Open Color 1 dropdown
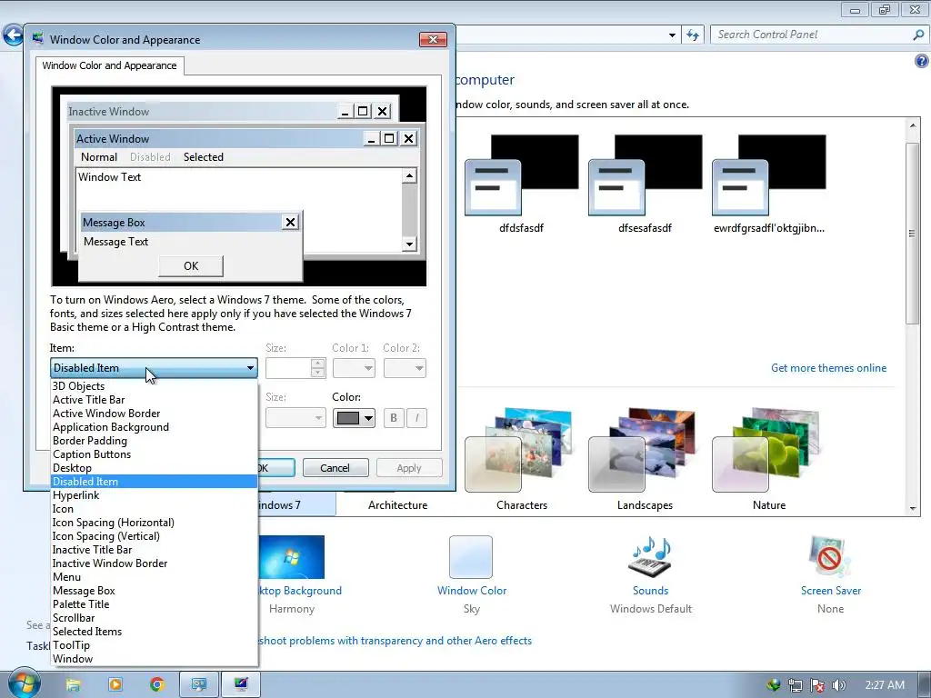Screen dimensions: 931x698 (354, 368)
